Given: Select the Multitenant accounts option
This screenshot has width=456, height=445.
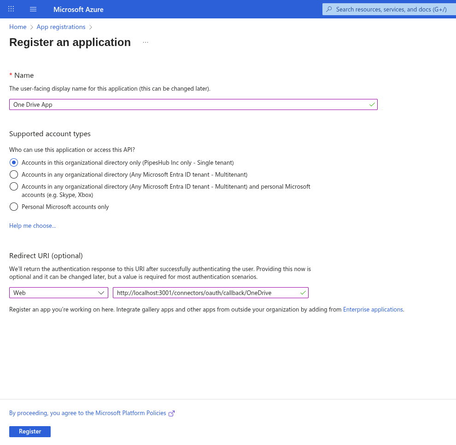Looking at the screenshot, I should (13, 174).
